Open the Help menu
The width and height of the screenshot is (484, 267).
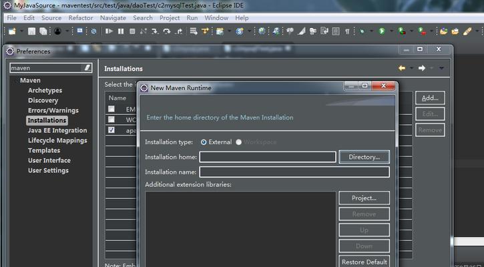[242, 18]
